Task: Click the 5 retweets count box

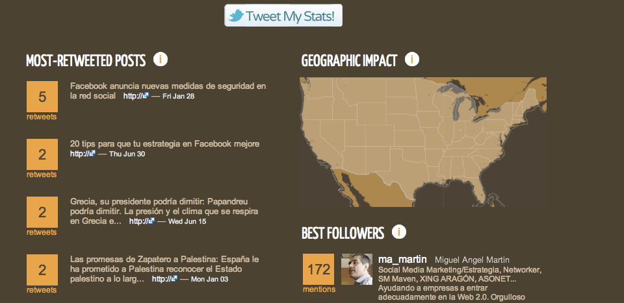Action: [42, 97]
